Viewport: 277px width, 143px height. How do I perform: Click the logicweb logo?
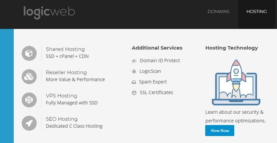tap(49, 12)
